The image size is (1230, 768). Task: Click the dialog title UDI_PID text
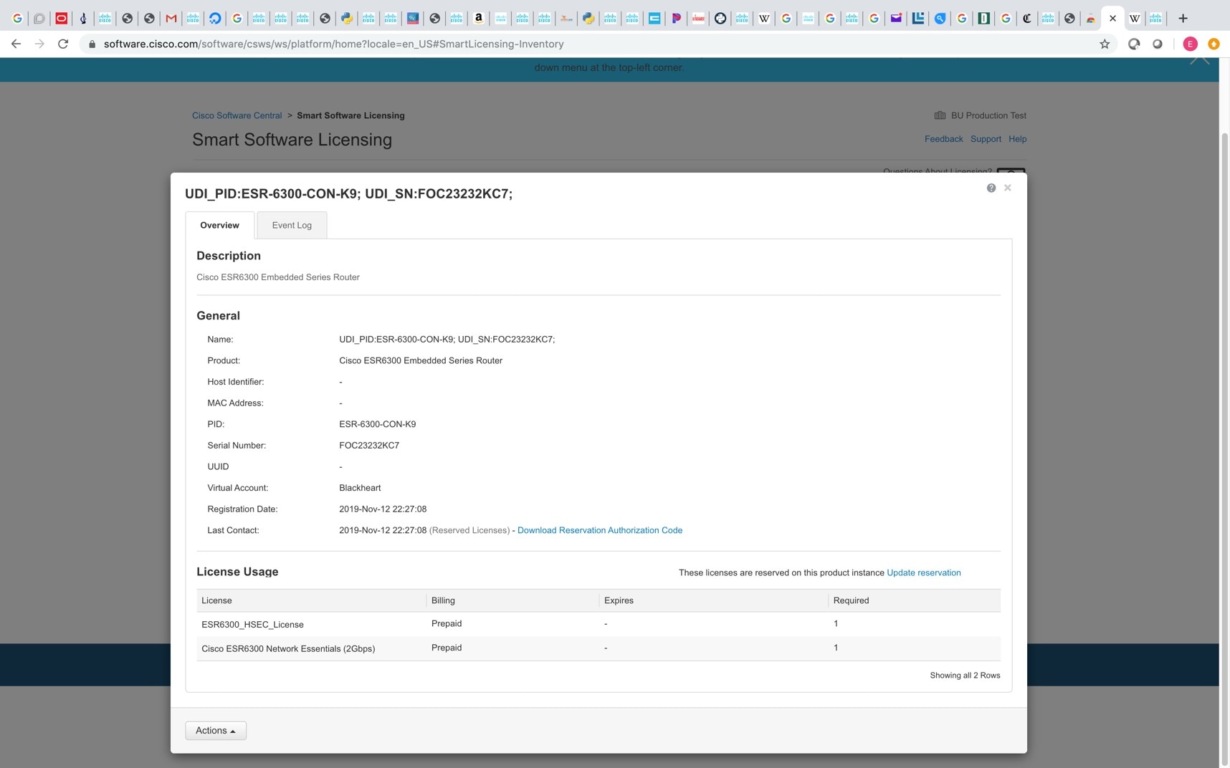coord(349,193)
